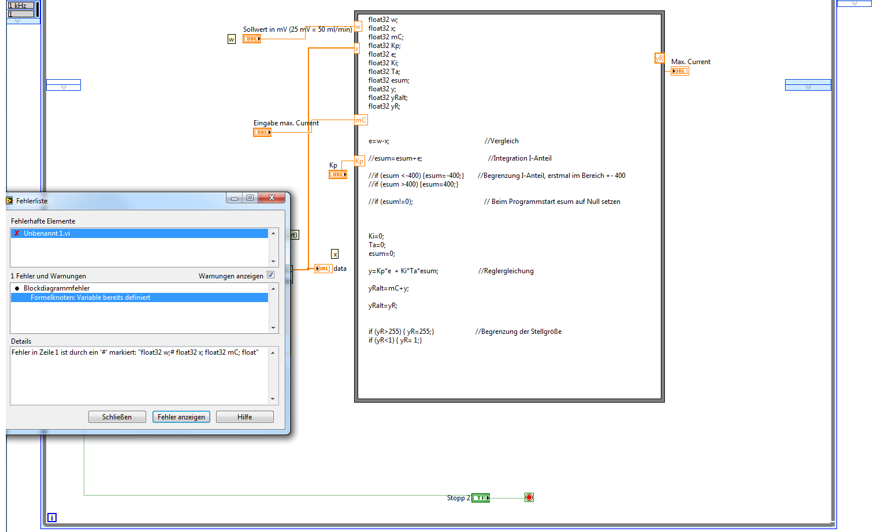Screen dimensions: 885x532
Task: Click the Kp DBL control terminal
Action: pyautogui.click(x=338, y=174)
